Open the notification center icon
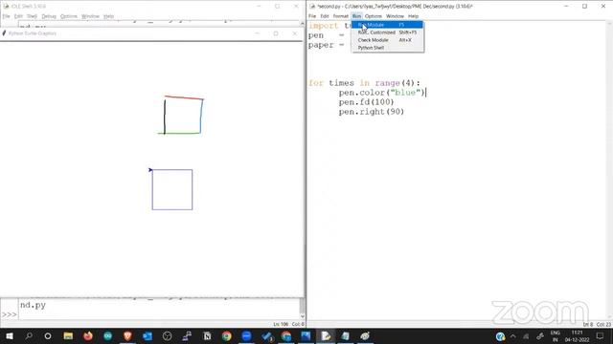Screen dimensions: 613x344 tap(601, 336)
